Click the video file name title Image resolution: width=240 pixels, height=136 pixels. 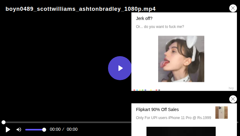[x=81, y=9]
